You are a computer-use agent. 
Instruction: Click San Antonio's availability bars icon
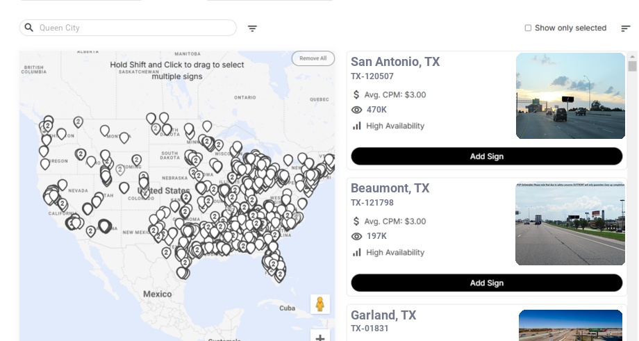coord(357,126)
